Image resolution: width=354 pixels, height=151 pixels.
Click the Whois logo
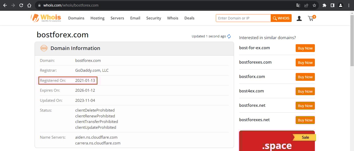coord(46,18)
